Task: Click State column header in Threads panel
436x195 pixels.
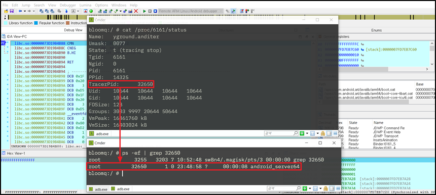Action: click(x=353, y=122)
